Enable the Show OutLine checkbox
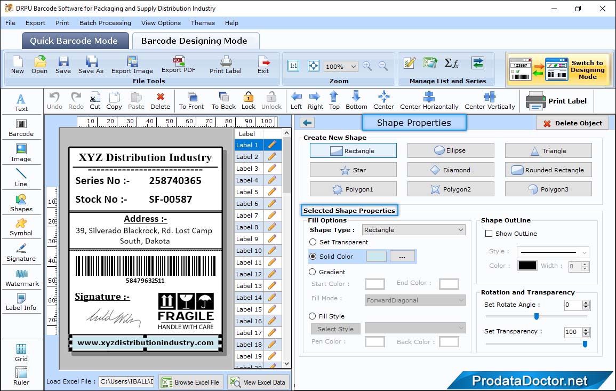 (489, 234)
